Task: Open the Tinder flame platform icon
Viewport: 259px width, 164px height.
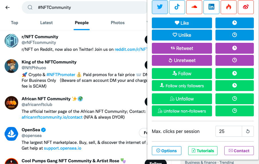Action: pos(228,7)
